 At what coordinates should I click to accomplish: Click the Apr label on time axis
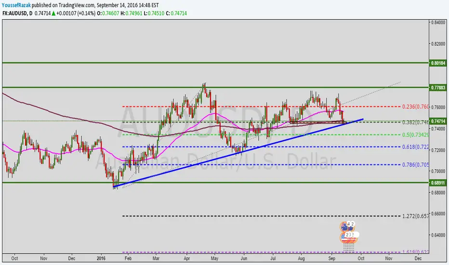click(187, 258)
